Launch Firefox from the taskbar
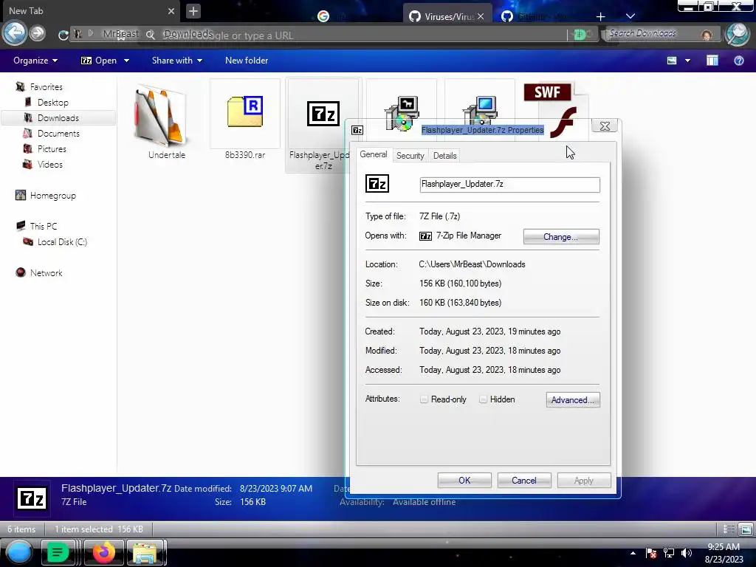This screenshot has width=756, height=567. click(x=103, y=552)
